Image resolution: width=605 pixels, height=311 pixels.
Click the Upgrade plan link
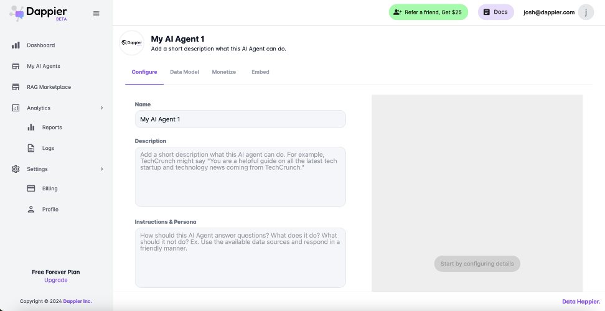56,280
